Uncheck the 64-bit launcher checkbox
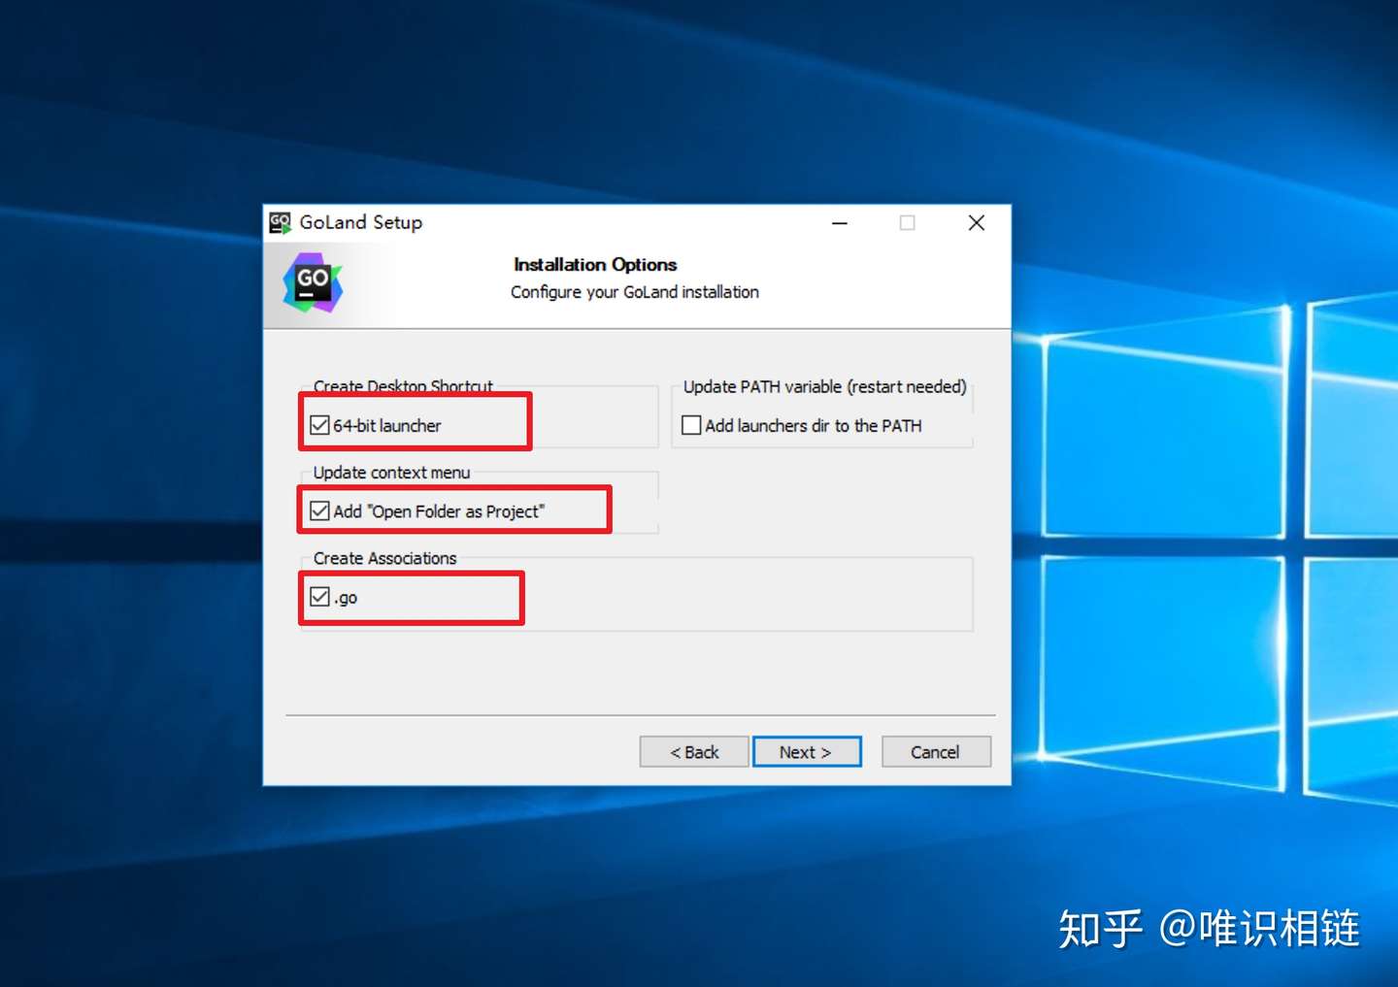 point(319,425)
